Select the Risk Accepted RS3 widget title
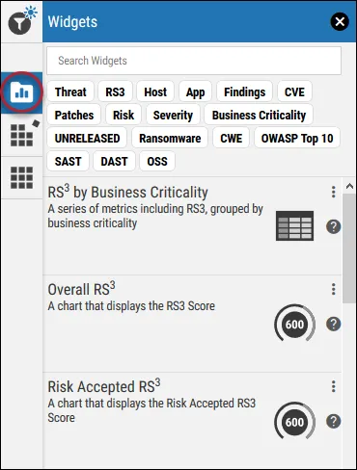 [x=104, y=386]
